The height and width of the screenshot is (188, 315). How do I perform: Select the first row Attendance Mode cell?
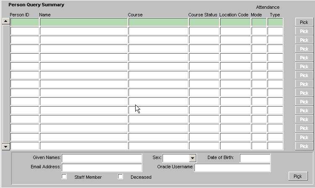tap(259, 22)
